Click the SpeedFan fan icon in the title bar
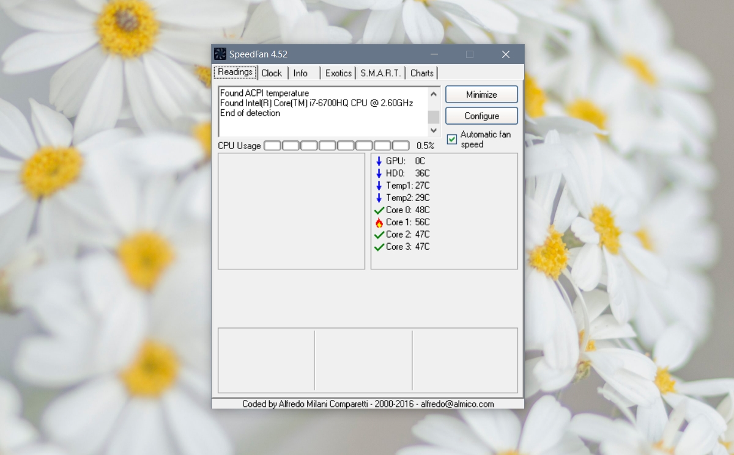Viewport: 734px width, 455px height. pos(220,54)
